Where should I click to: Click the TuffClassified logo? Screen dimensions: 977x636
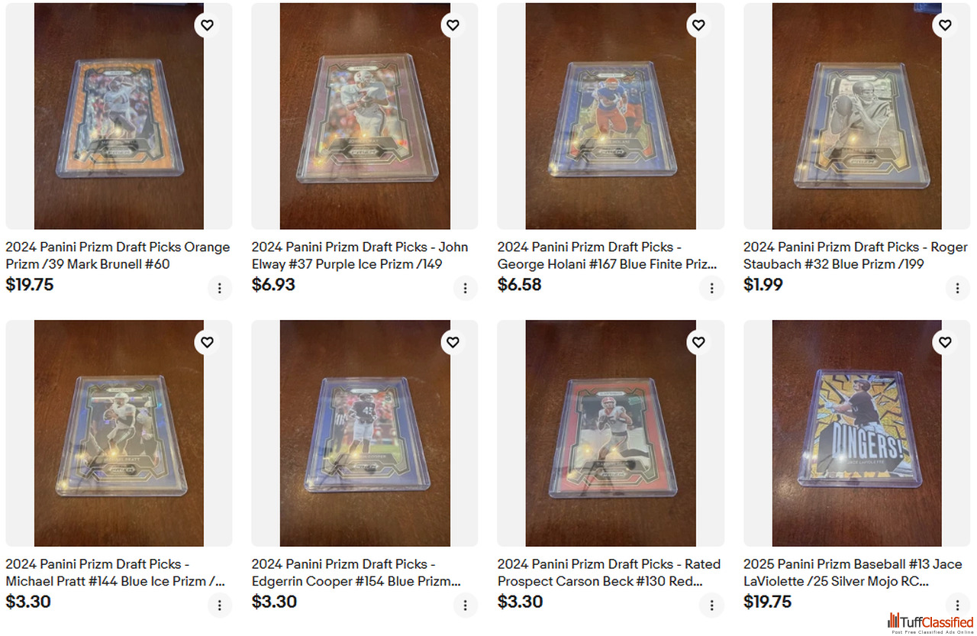click(930, 622)
